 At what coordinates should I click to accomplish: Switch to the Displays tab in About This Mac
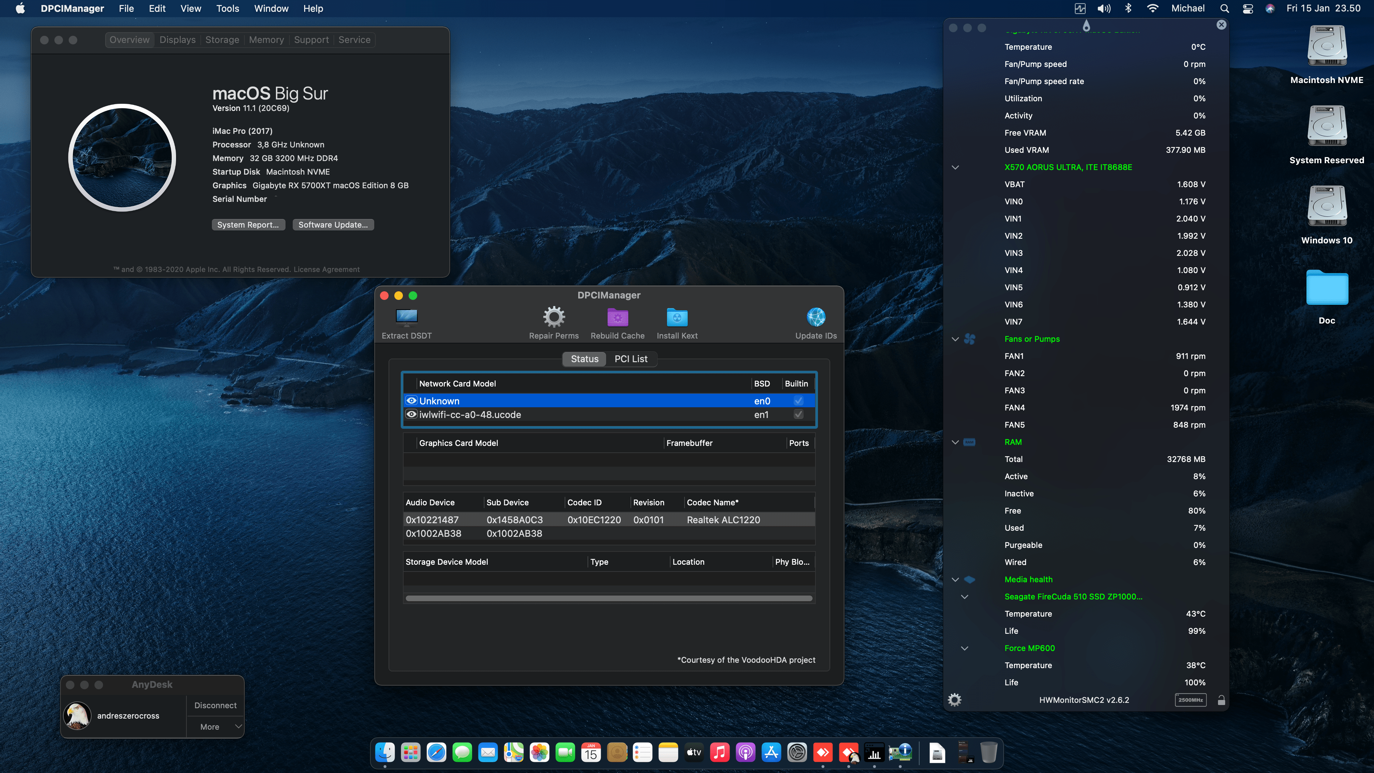point(177,39)
